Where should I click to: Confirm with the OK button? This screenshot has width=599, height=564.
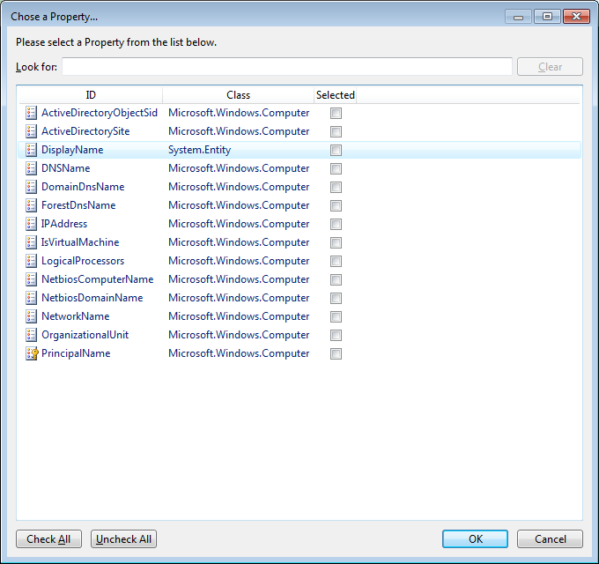tap(475, 538)
